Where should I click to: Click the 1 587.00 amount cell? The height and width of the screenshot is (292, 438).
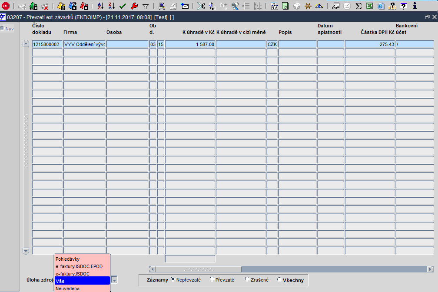190,44
